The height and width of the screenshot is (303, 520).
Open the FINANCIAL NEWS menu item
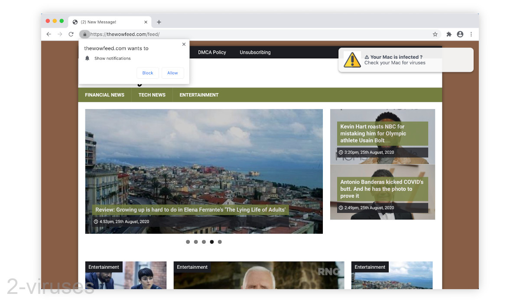pyautogui.click(x=104, y=95)
